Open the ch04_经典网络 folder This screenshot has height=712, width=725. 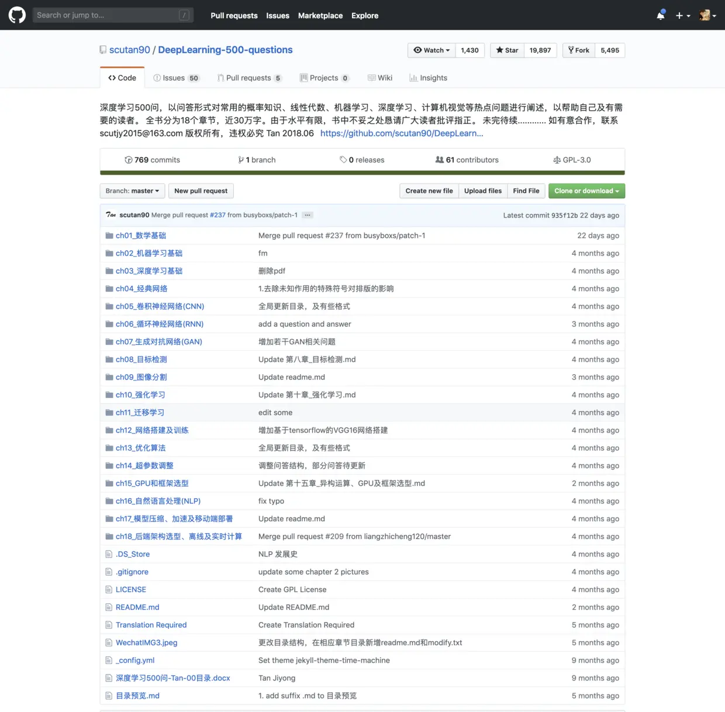coord(141,289)
